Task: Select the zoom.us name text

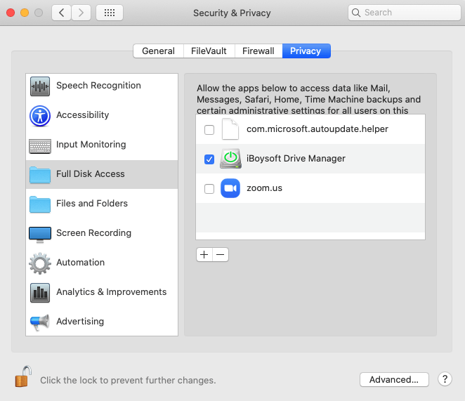Action: (264, 188)
